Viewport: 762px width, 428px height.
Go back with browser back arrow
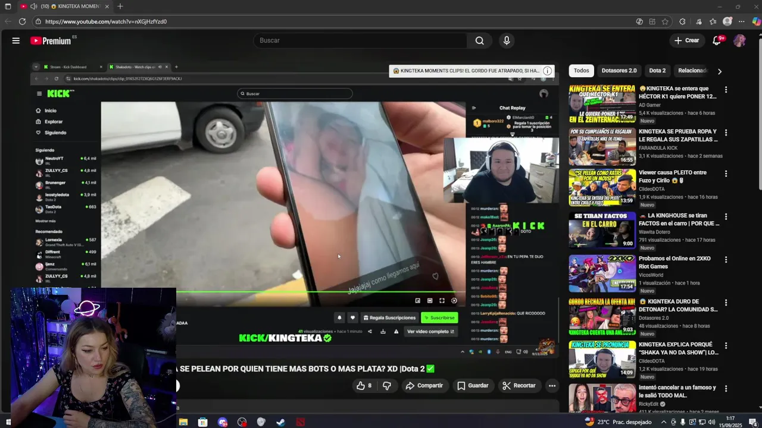click(7, 21)
